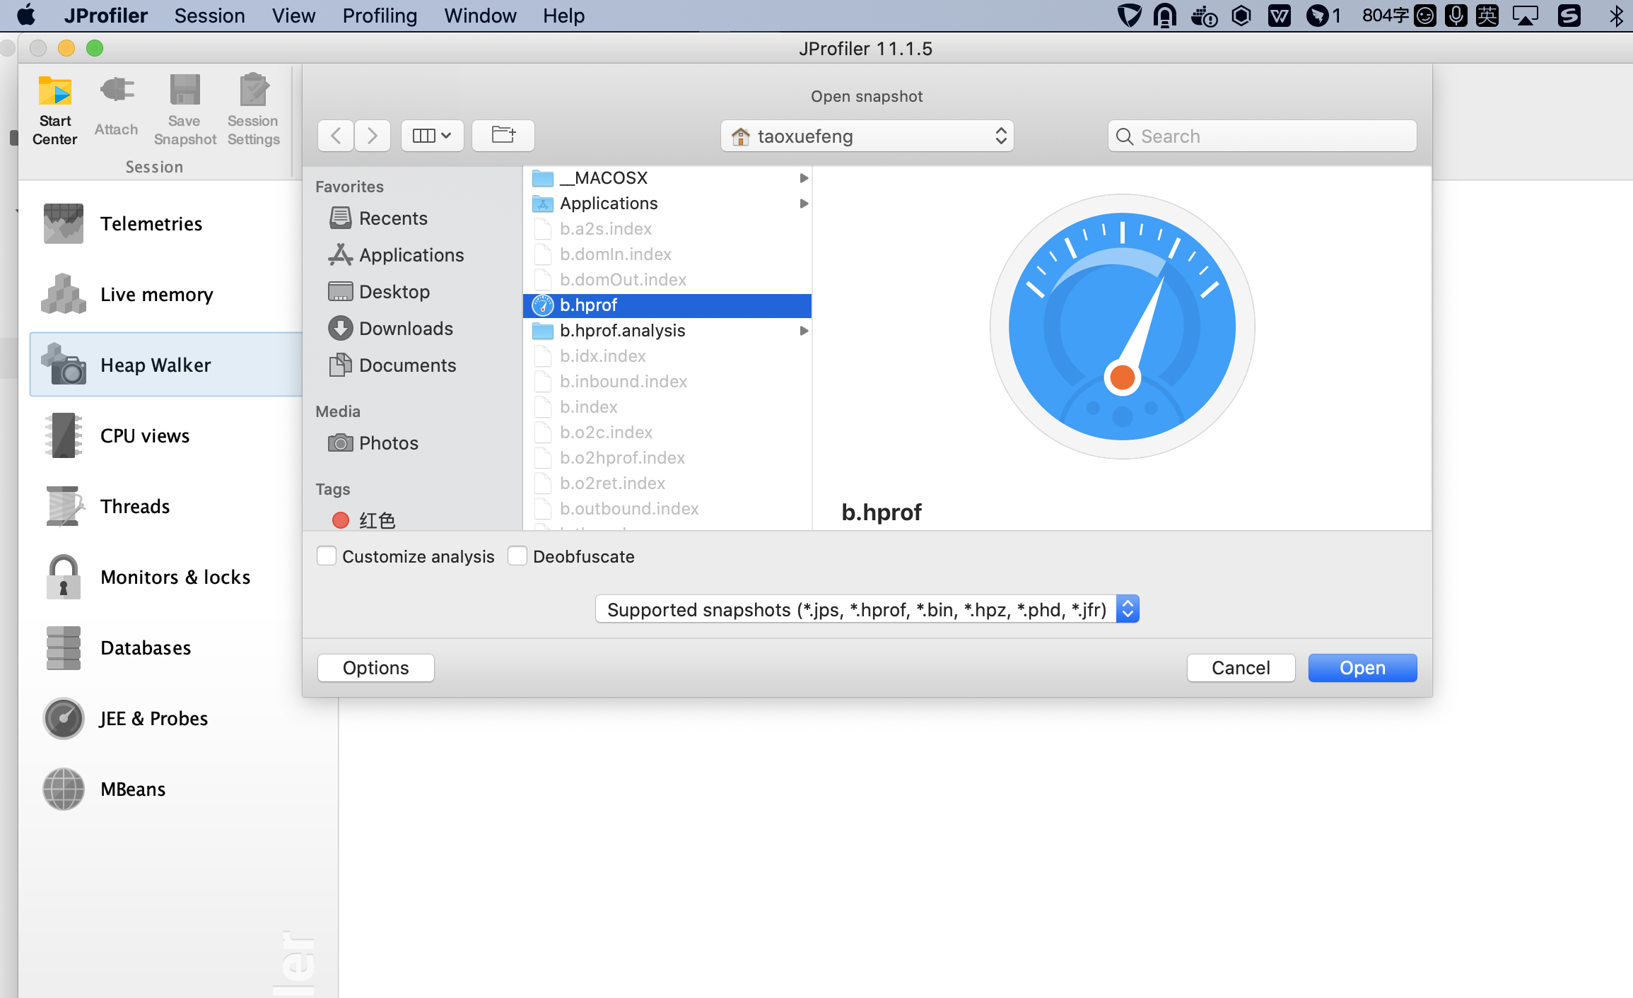This screenshot has height=998, width=1633.
Task: Open the Live memory section
Action: [x=156, y=294]
